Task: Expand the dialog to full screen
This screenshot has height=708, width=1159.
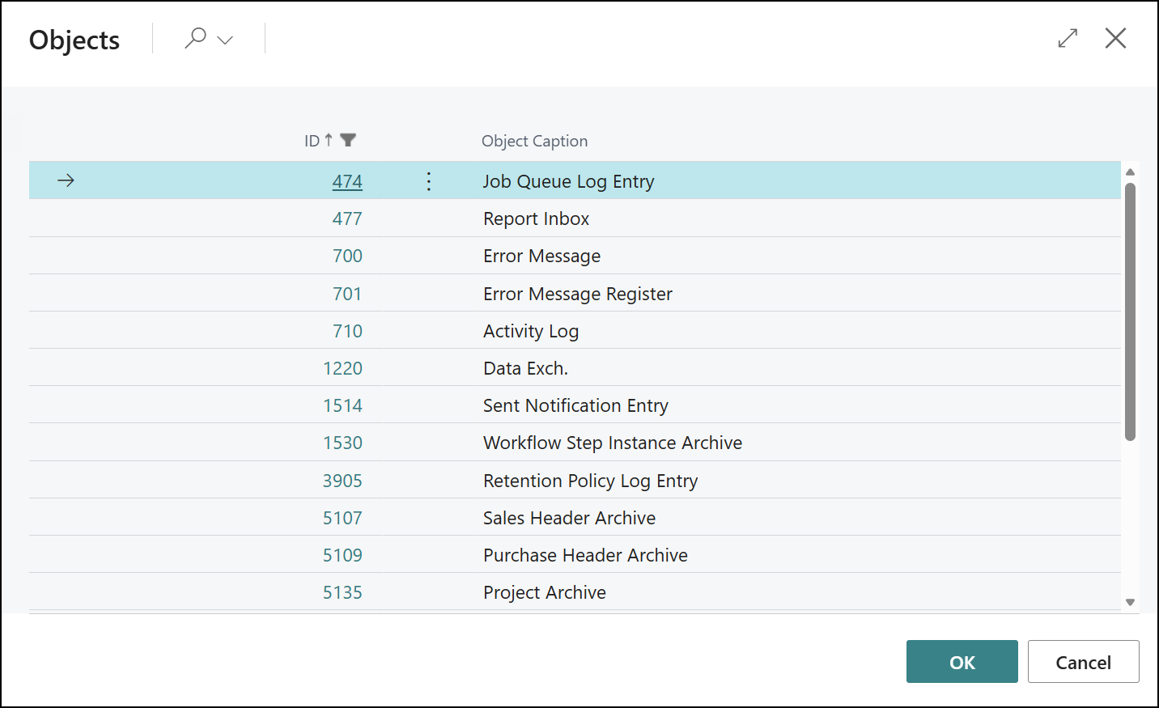Action: [x=1067, y=38]
